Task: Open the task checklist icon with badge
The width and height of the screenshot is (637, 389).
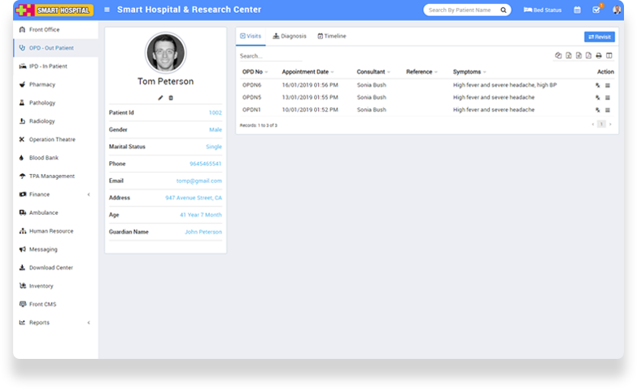Action: point(596,10)
